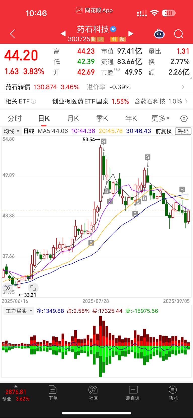Tap 含药石科技 1.0% text

tap(158, 101)
